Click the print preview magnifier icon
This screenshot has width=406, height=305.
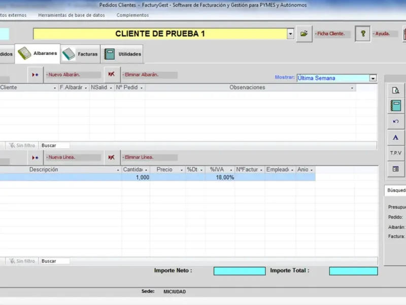(396, 90)
